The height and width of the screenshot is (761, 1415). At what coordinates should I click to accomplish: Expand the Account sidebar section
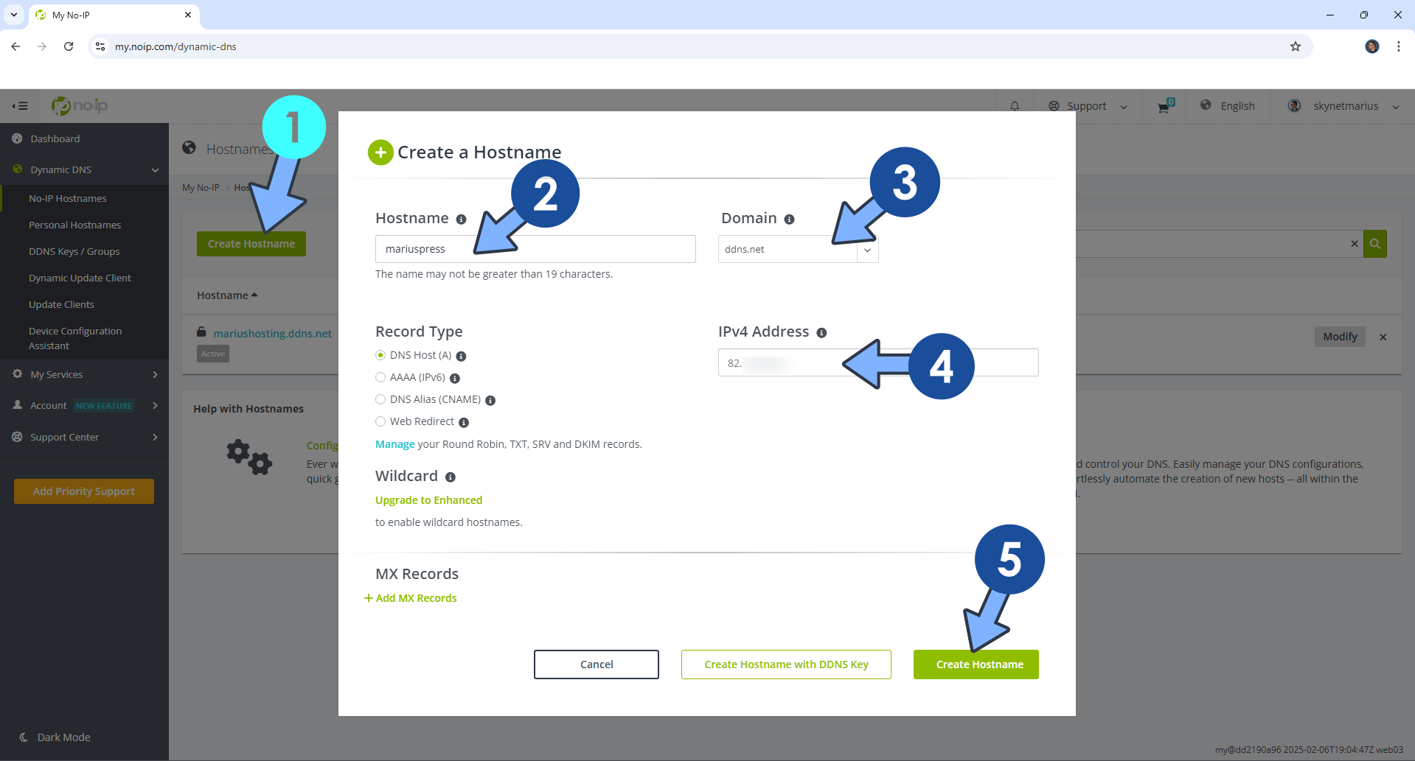[x=85, y=405]
